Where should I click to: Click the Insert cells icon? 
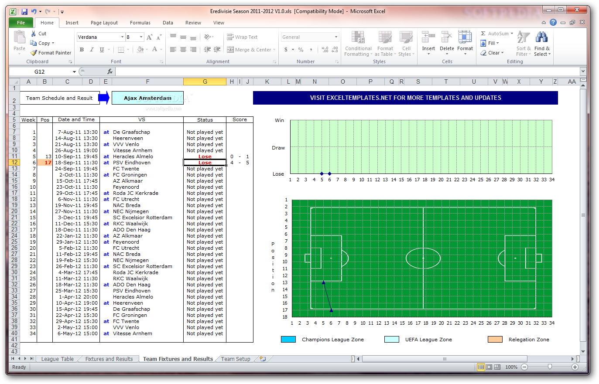tap(428, 38)
